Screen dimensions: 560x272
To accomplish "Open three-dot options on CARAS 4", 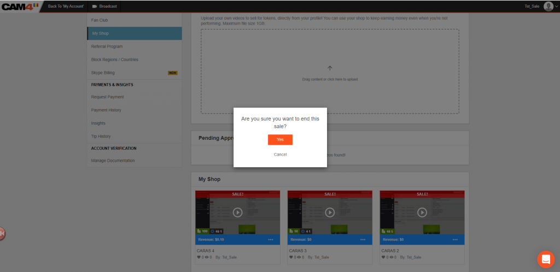I will pos(271,240).
